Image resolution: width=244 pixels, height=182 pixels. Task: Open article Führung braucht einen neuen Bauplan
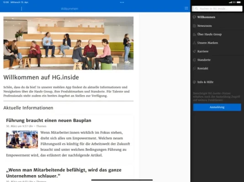[x=48, y=121]
